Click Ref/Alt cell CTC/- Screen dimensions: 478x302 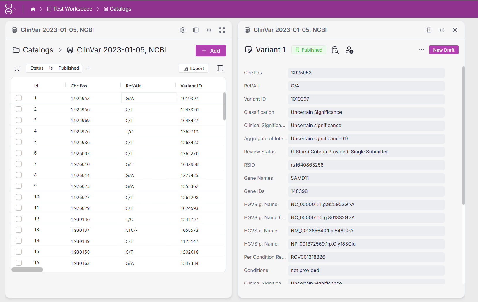click(x=132, y=230)
